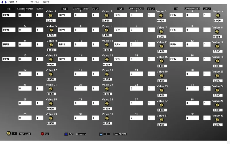Viewport: 230px width, 144px height.
Task: Click the Value 2 knob
Action: [107, 16]
